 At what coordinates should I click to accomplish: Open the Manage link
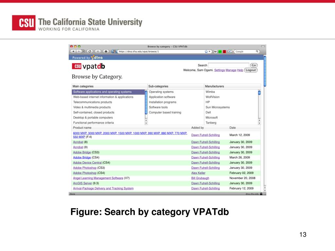point(231,70)
